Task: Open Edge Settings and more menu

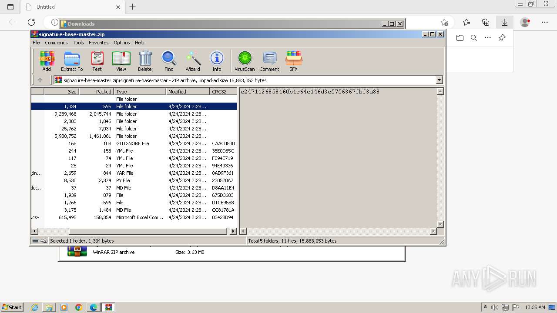Action: pos(545,22)
